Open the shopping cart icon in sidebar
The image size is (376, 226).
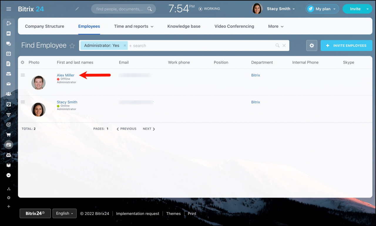click(x=9, y=135)
